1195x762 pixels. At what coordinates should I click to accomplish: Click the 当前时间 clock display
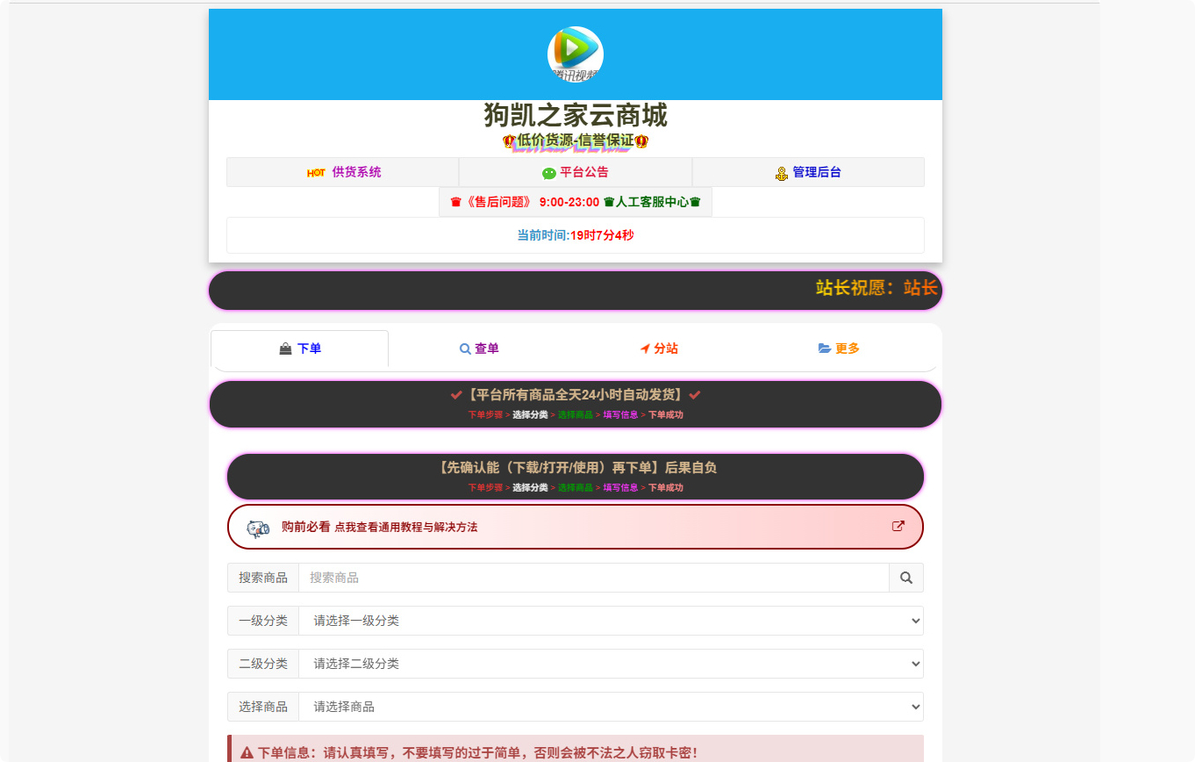[x=576, y=235]
